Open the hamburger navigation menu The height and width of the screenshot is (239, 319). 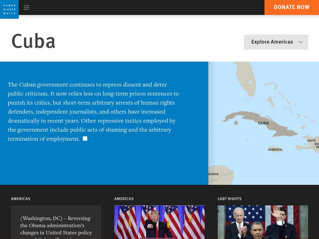pyautogui.click(x=26, y=7)
